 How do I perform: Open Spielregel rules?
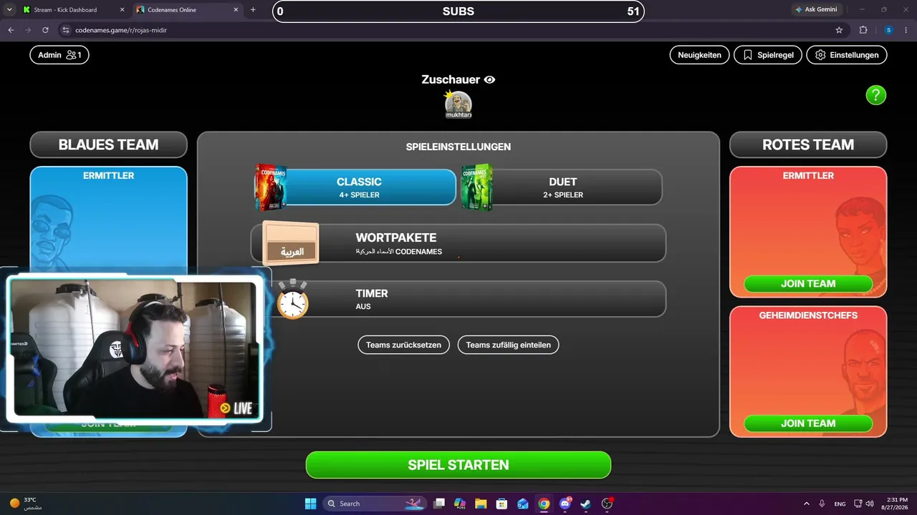768,55
